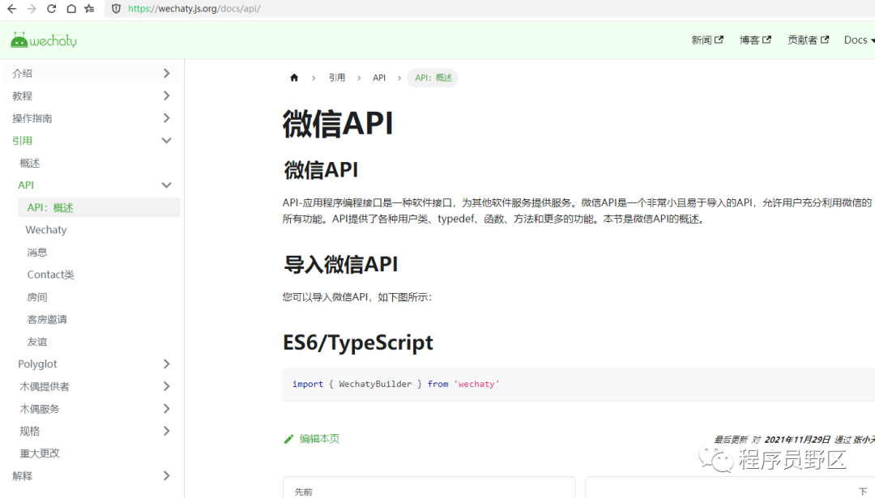
Task: Open 概述 under 引用
Action: point(30,163)
